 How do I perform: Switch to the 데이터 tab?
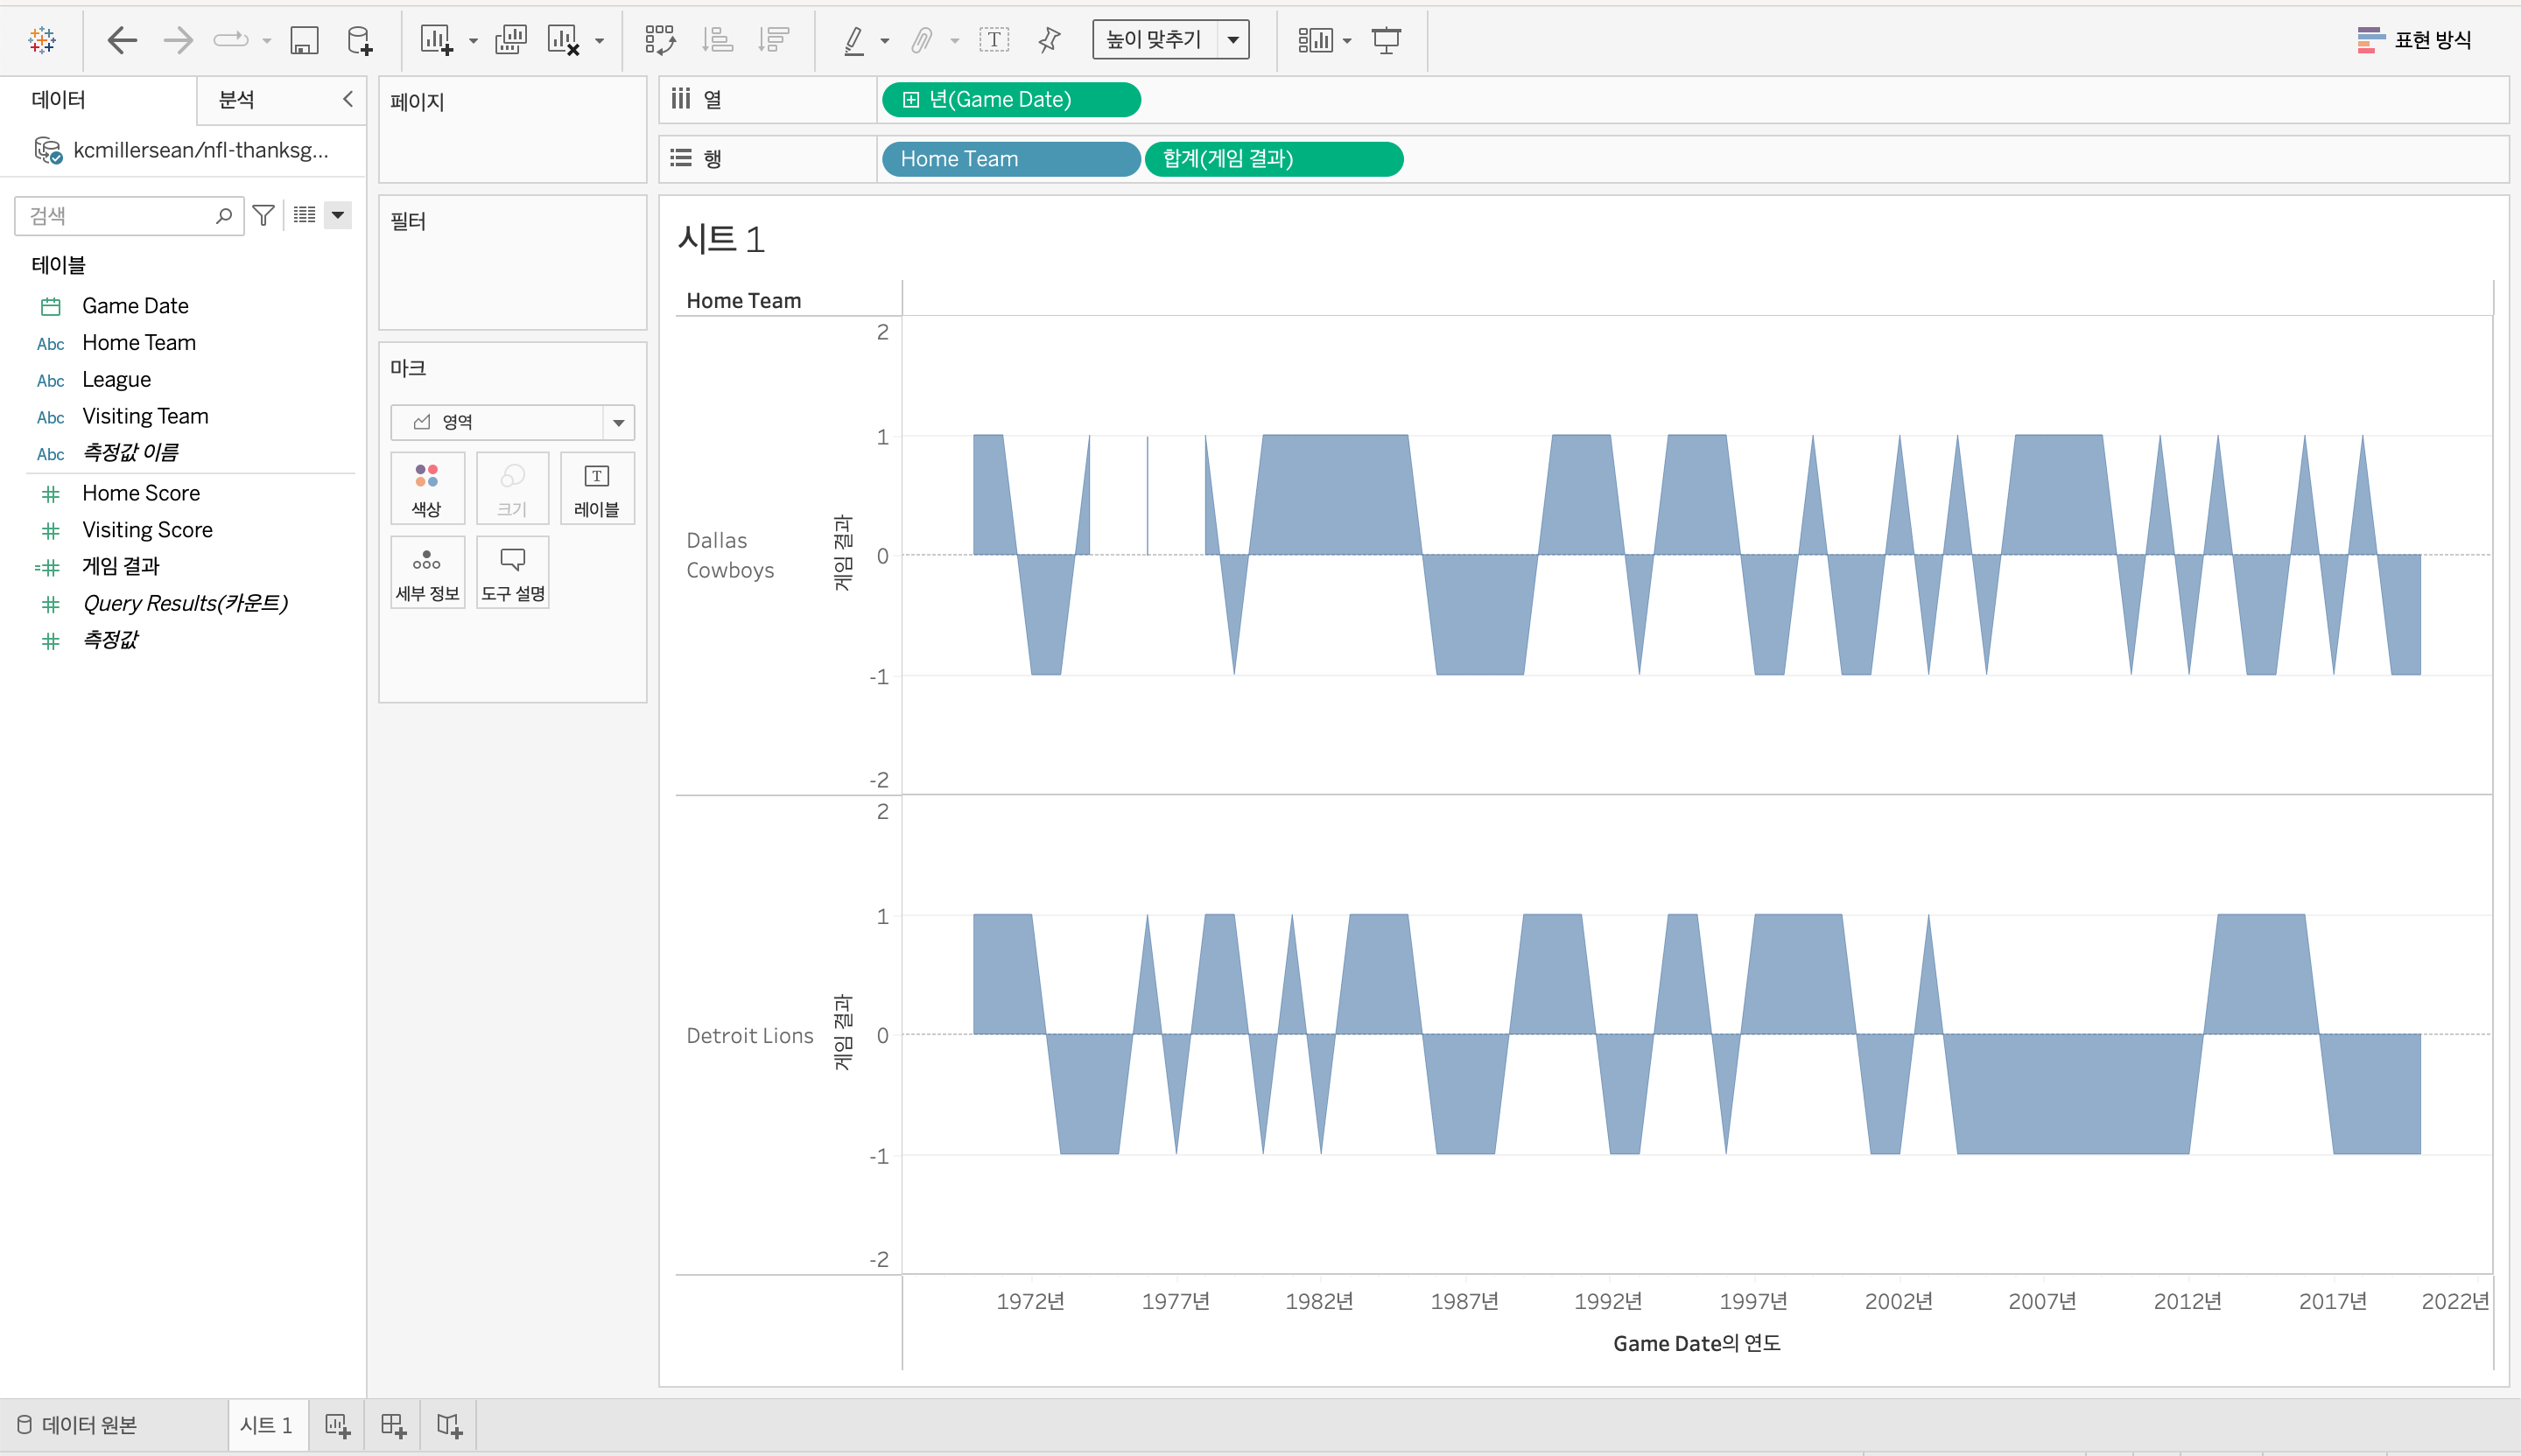click(x=58, y=99)
